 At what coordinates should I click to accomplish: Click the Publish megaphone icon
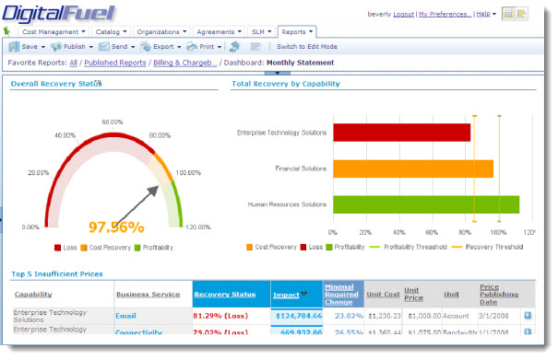coord(56,47)
